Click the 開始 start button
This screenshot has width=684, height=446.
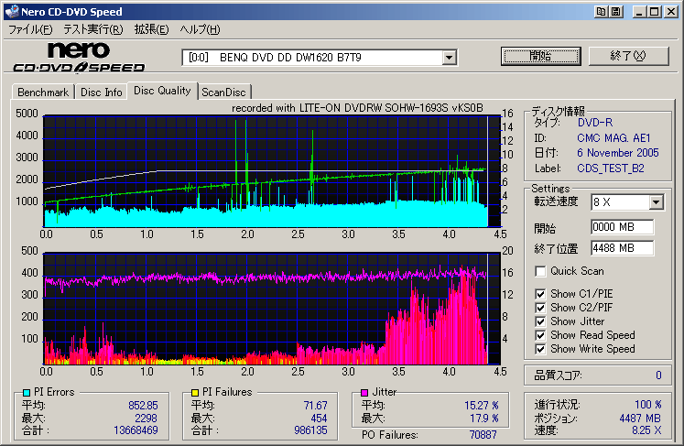pos(541,56)
